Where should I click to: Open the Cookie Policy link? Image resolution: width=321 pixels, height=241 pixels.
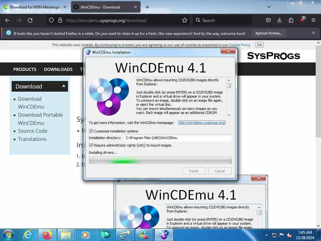pos(239,45)
